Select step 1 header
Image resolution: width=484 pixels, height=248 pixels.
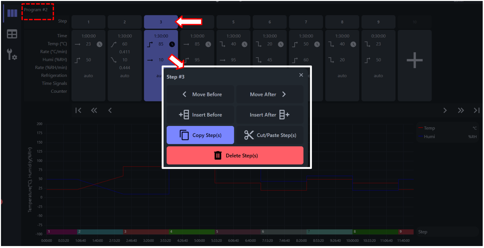point(88,22)
